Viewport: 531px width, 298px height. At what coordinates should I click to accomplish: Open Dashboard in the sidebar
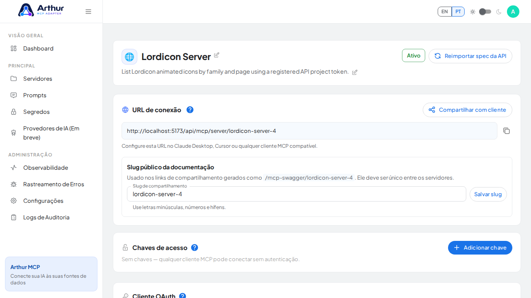click(x=51, y=48)
